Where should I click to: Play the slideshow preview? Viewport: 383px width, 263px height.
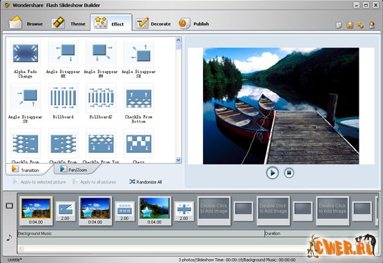pos(273,173)
